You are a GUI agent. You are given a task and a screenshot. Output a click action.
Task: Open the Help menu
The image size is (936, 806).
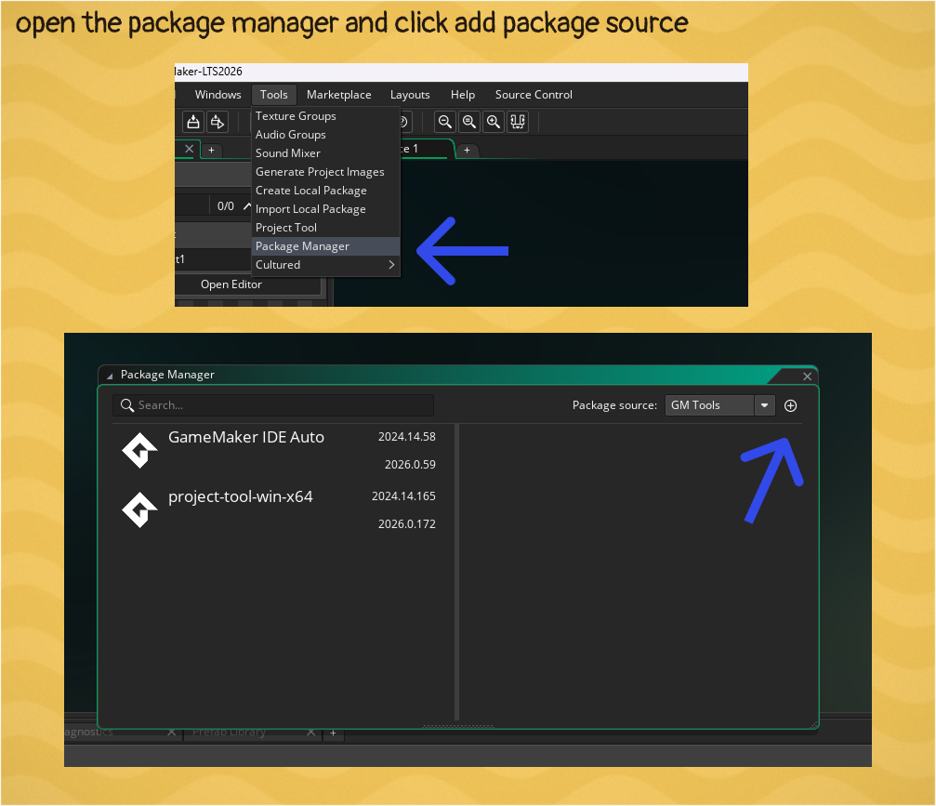pyautogui.click(x=463, y=94)
